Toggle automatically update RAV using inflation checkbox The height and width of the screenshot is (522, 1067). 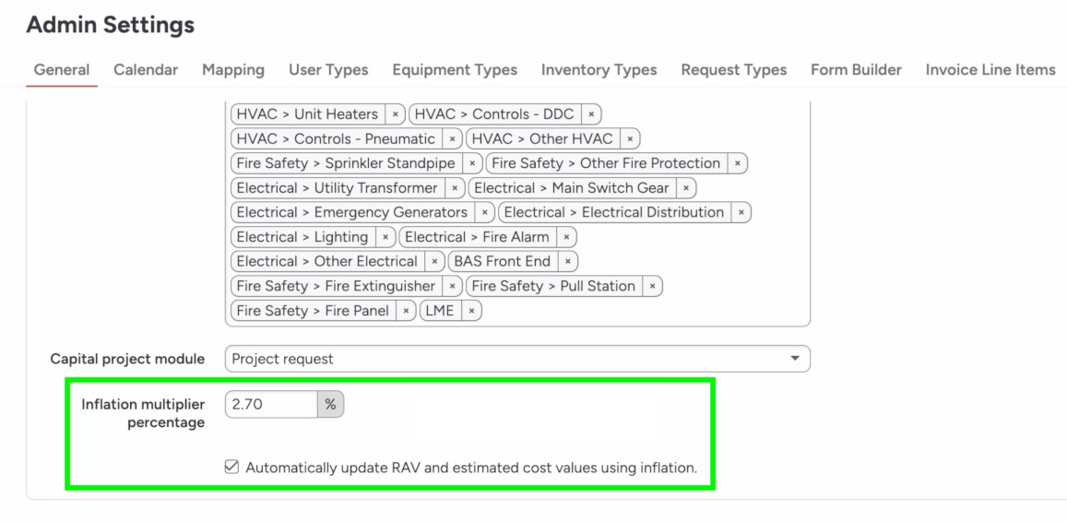[x=232, y=468]
